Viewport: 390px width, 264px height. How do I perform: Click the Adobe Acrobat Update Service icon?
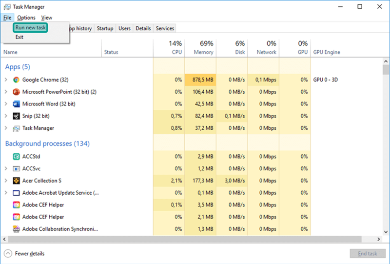point(16,193)
